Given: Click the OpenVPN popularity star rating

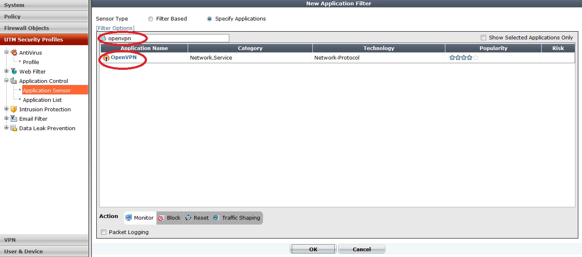Looking at the screenshot, I should click(x=464, y=58).
